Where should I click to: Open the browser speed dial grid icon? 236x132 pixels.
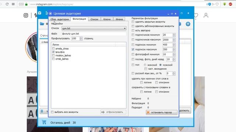13,4
